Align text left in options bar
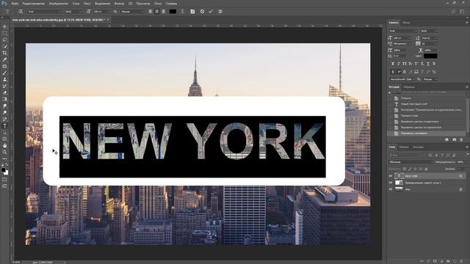 pos(150,12)
